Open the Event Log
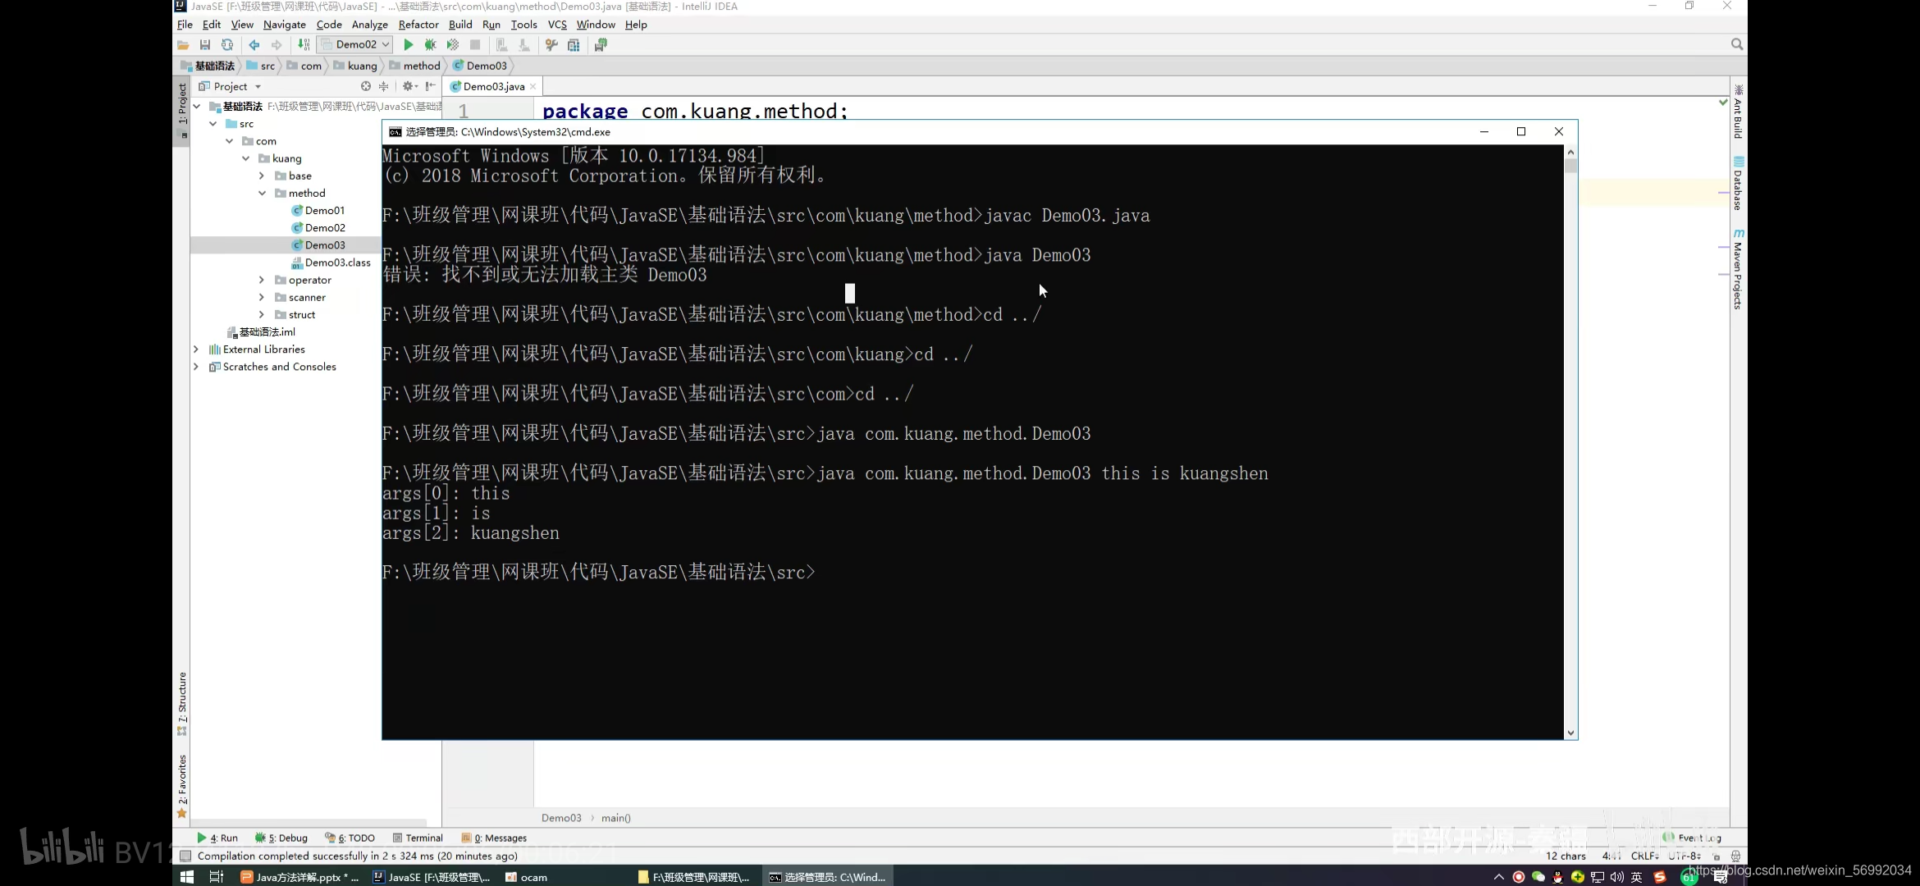 point(1692,838)
